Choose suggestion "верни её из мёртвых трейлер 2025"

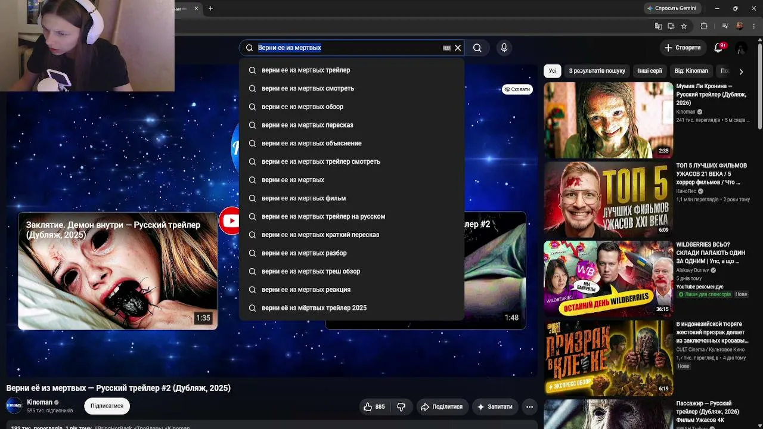coord(352,308)
